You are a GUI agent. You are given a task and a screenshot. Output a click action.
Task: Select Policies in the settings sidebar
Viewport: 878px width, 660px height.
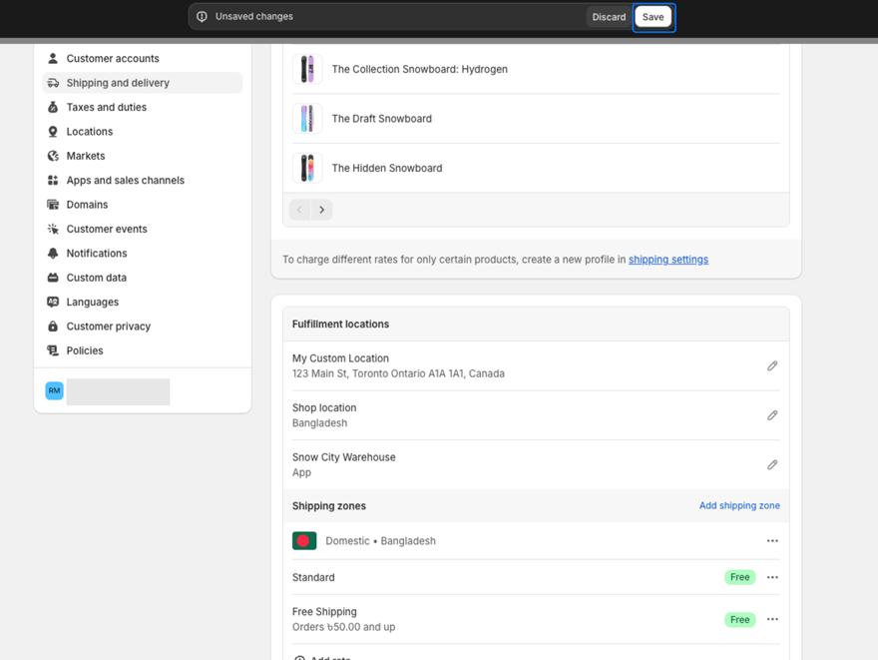(x=85, y=350)
